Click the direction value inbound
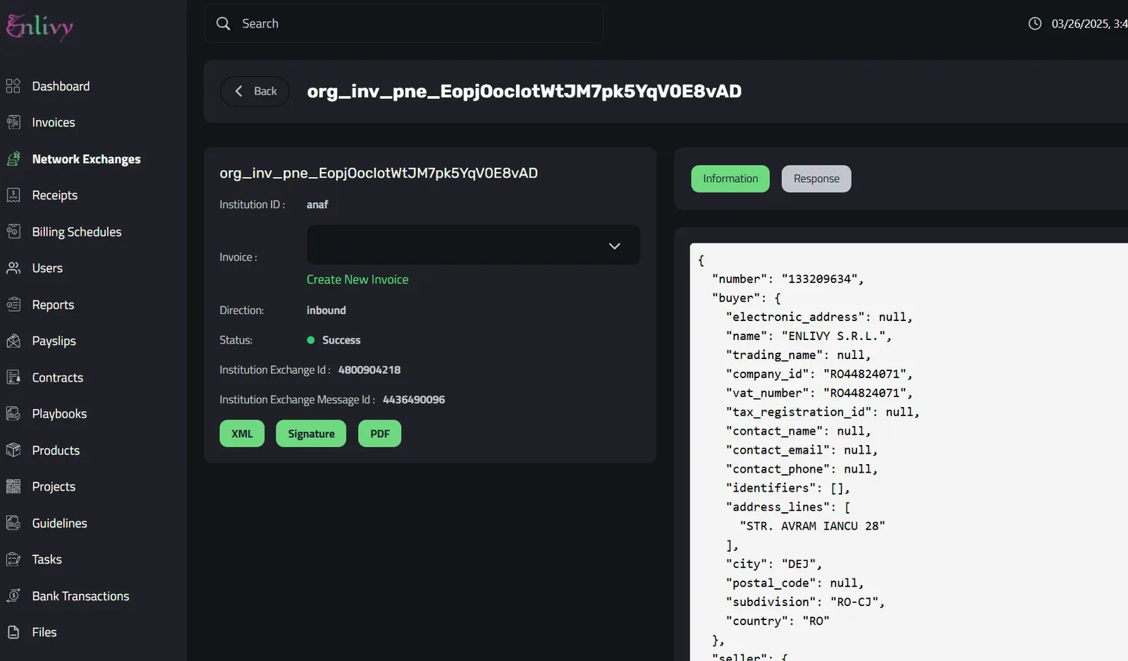The image size is (1128, 661). (x=326, y=310)
